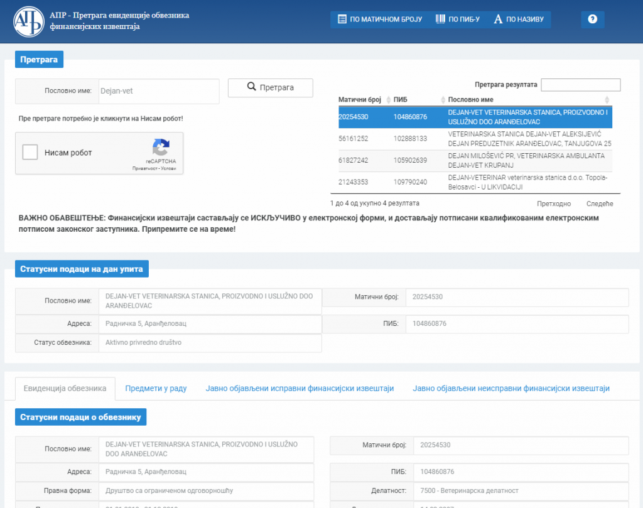This screenshot has height=508, width=643.
Task: Click the reCAPTCHA logo icon
Action: click(x=161, y=148)
